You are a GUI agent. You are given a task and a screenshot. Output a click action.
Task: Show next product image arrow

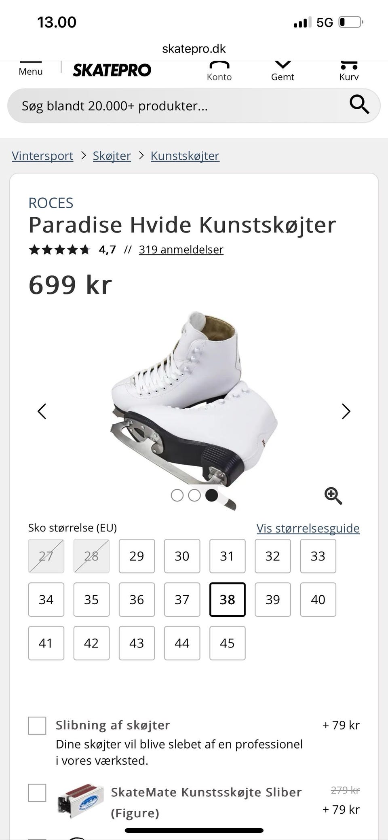346,411
